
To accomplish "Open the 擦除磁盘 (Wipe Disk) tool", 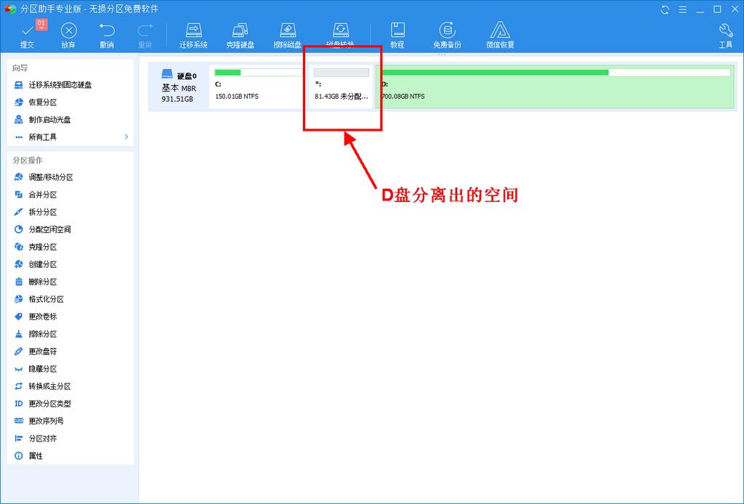I will [x=287, y=35].
